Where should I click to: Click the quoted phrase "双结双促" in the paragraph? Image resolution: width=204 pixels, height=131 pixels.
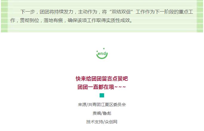tap(121, 12)
